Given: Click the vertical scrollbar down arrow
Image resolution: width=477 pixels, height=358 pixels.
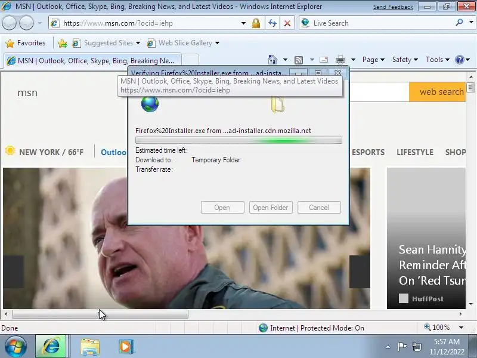Looking at the screenshot, I should pyautogui.click(x=471, y=304).
